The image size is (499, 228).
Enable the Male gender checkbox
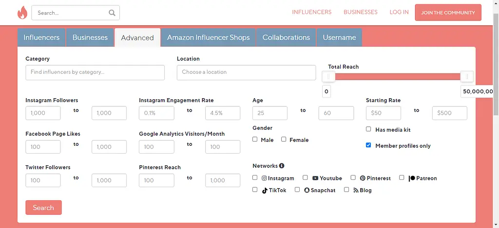coord(255,140)
